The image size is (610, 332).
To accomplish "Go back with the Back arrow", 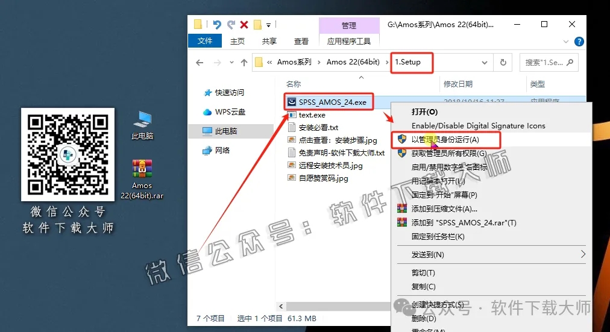I will (x=200, y=63).
